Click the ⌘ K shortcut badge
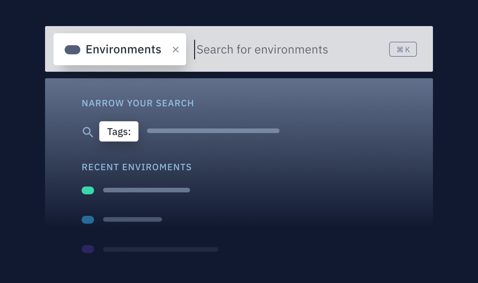 pyautogui.click(x=403, y=49)
